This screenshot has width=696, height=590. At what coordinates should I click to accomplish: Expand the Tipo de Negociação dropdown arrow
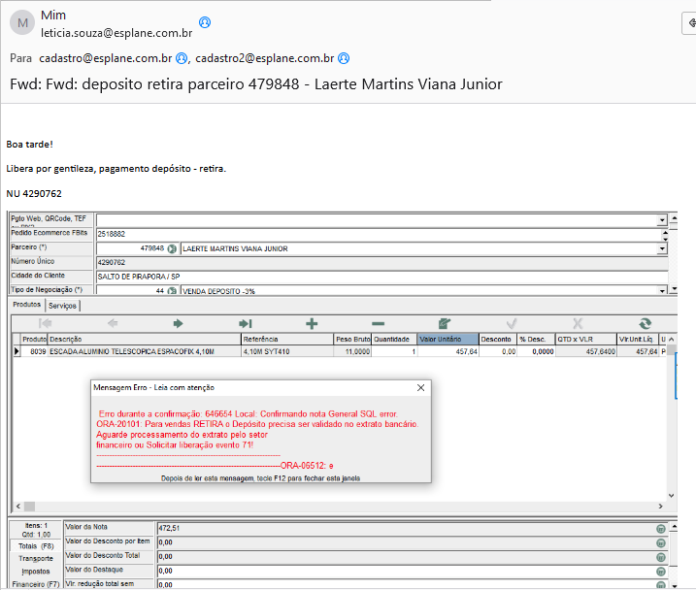tap(662, 290)
